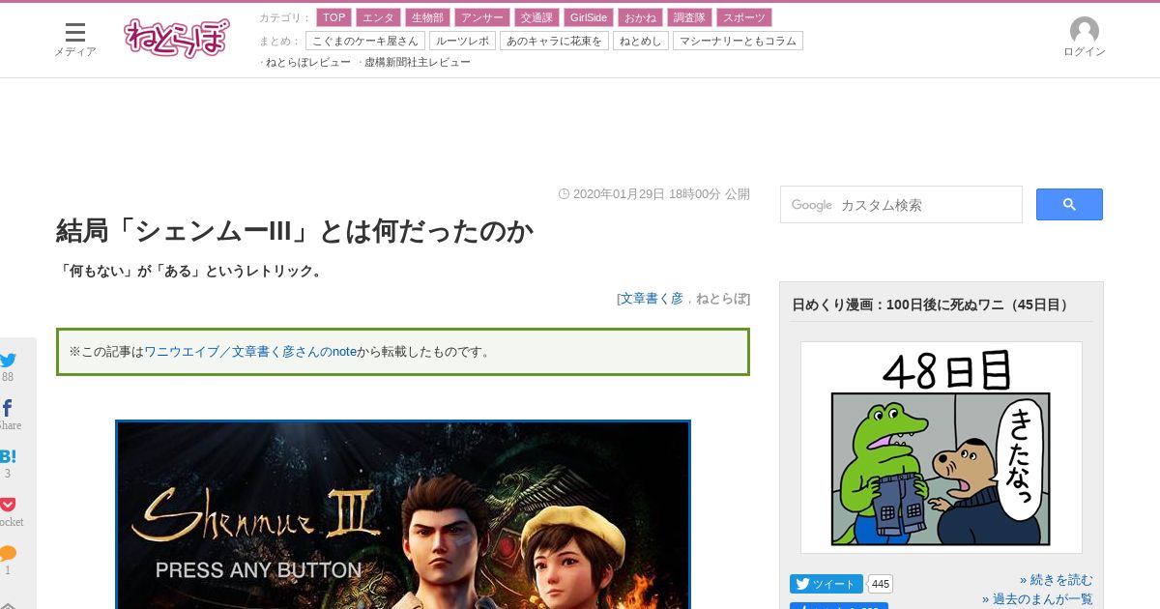Select the 交通課 category tab
The width and height of the screenshot is (1160, 609).
536,17
